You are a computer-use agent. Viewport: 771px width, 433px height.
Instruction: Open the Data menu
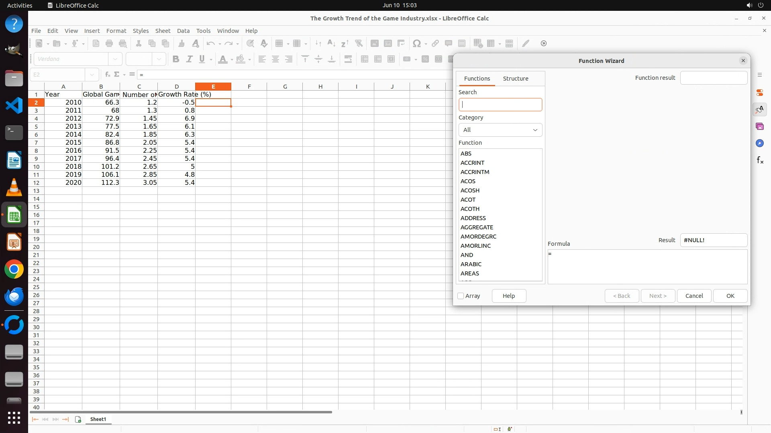(183, 31)
